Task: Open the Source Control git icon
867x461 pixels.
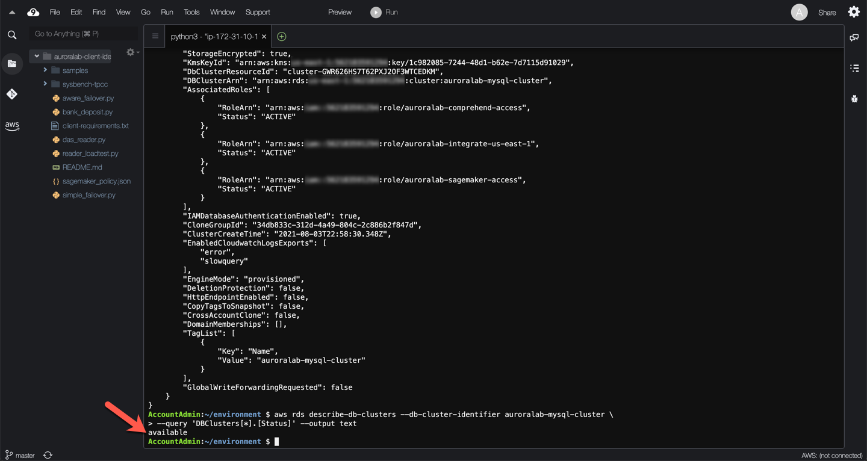Action: click(12, 94)
